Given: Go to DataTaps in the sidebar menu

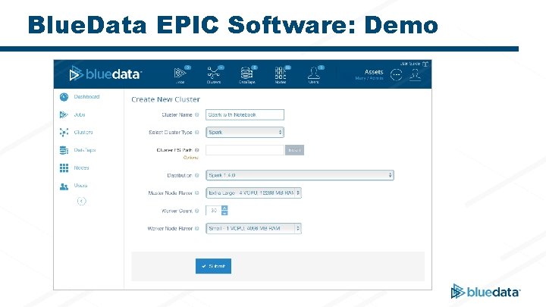Looking at the screenshot, I should [x=85, y=150].
